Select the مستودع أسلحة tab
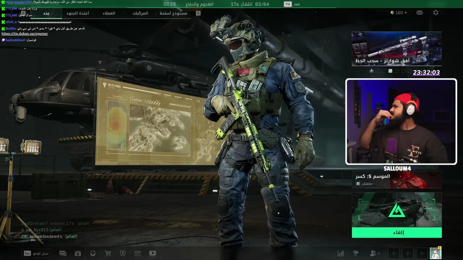 (174, 13)
